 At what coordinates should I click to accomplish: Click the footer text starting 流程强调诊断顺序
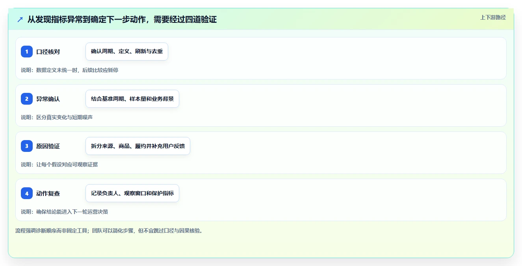click(x=109, y=231)
